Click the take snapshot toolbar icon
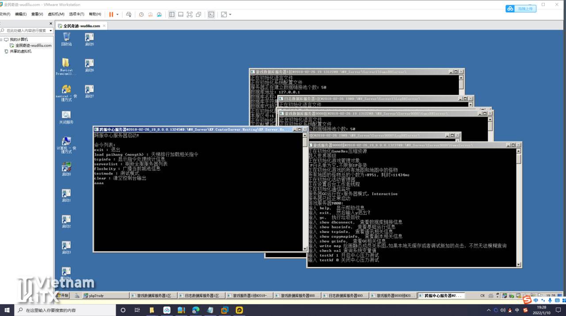The height and width of the screenshot is (316, 566). (141, 14)
